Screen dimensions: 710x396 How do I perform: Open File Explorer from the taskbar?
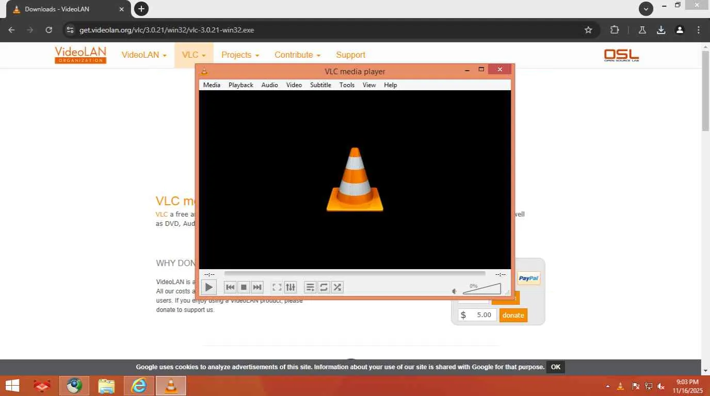[106, 386]
